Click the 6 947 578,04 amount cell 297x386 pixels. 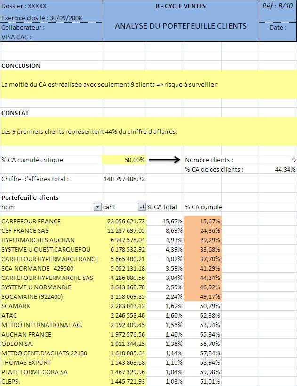124,240
